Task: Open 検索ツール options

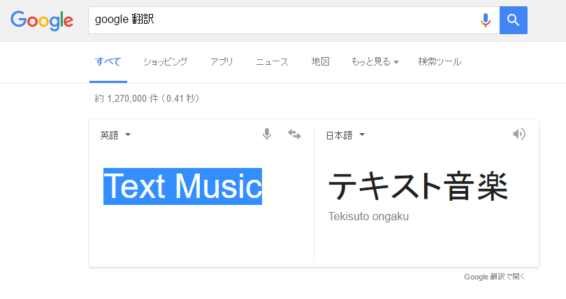Action: 440,61
